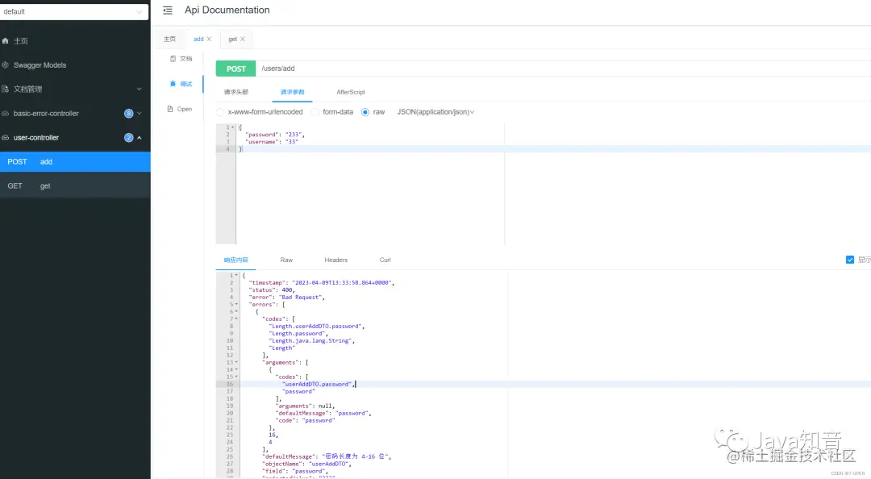
Task: Fold response object at line 14
Action: click(236, 369)
